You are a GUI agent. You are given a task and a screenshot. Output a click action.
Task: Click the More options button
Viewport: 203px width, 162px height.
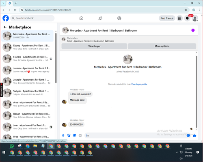click(162, 46)
